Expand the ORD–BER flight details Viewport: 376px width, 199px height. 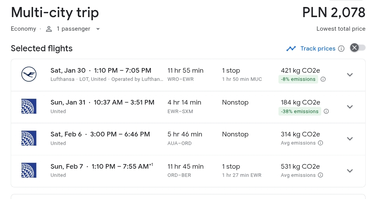[350, 171]
